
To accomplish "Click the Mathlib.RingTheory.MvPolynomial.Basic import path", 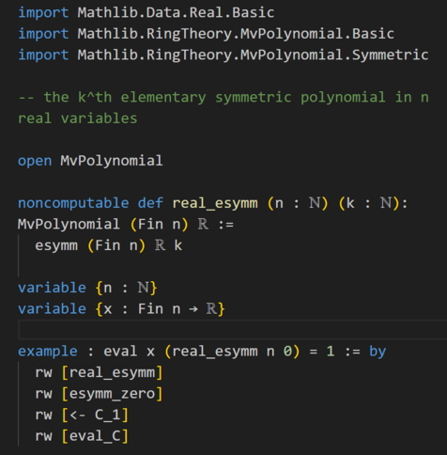I will click(x=236, y=34).
